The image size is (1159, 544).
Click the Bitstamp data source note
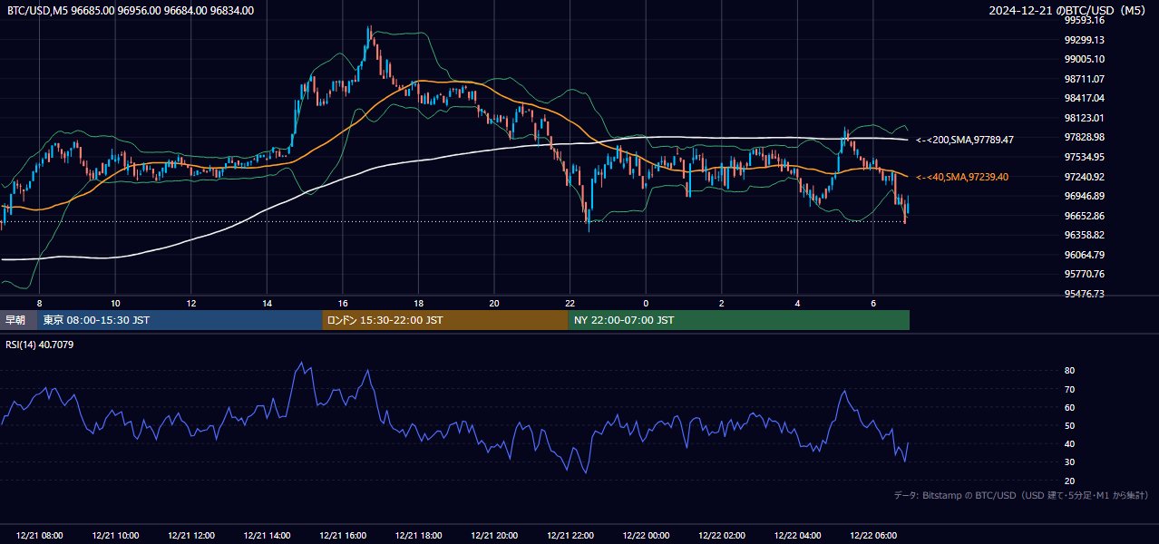coord(1021,495)
